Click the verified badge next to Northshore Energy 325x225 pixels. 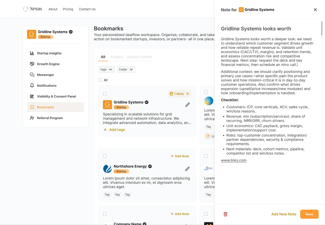click(x=150, y=166)
